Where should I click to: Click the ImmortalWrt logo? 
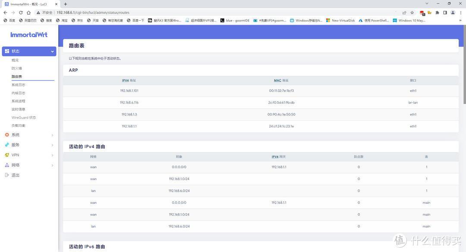(29, 35)
